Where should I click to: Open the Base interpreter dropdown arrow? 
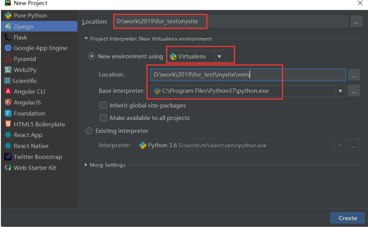point(340,91)
